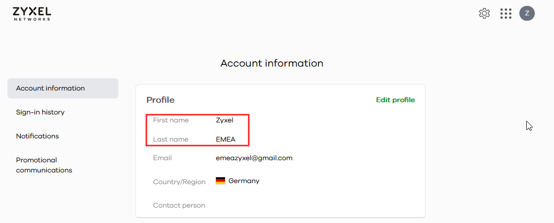The width and height of the screenshot is (554, 223).
Task: Click the first name value "Zyxel"
Action: coord(224,120)
